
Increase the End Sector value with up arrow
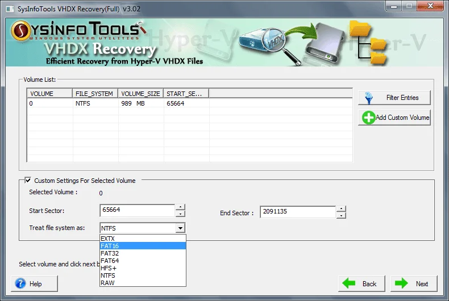341,208
